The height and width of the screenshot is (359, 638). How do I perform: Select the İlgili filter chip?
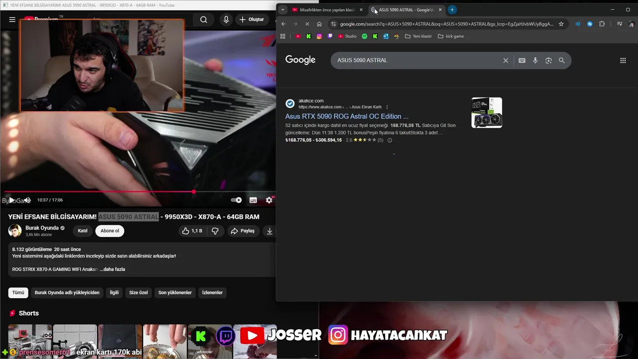115,293
